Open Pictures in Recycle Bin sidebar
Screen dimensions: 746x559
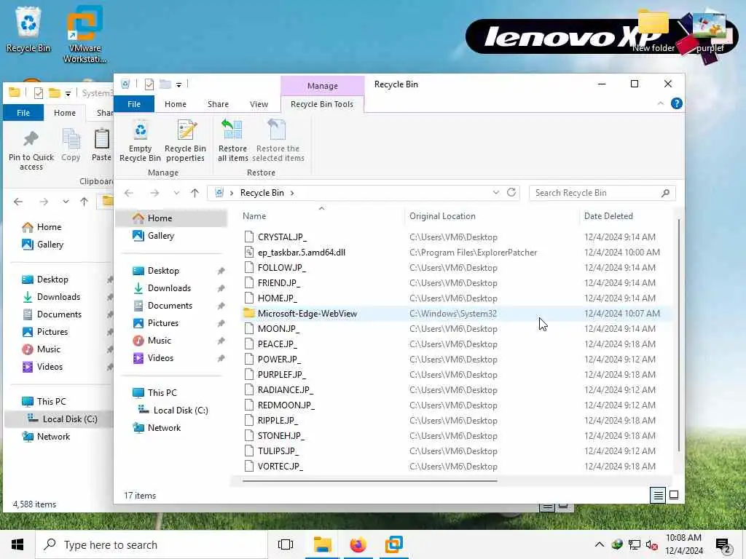tap(162, 323)
